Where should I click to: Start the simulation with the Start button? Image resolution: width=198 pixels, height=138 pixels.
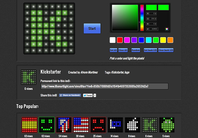click(x=92, y=28)
